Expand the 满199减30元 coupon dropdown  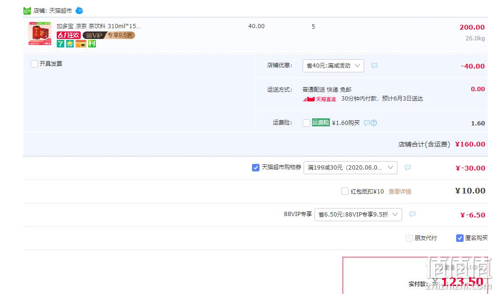coord(351,167)
